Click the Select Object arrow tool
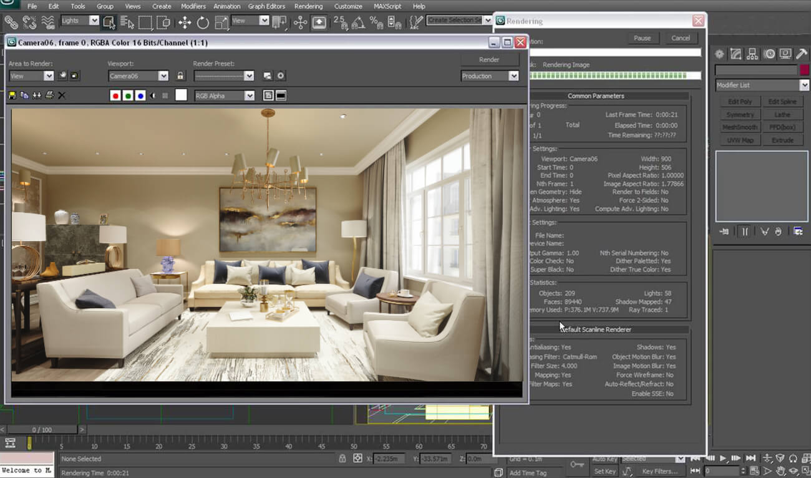 tap(109, 22)
